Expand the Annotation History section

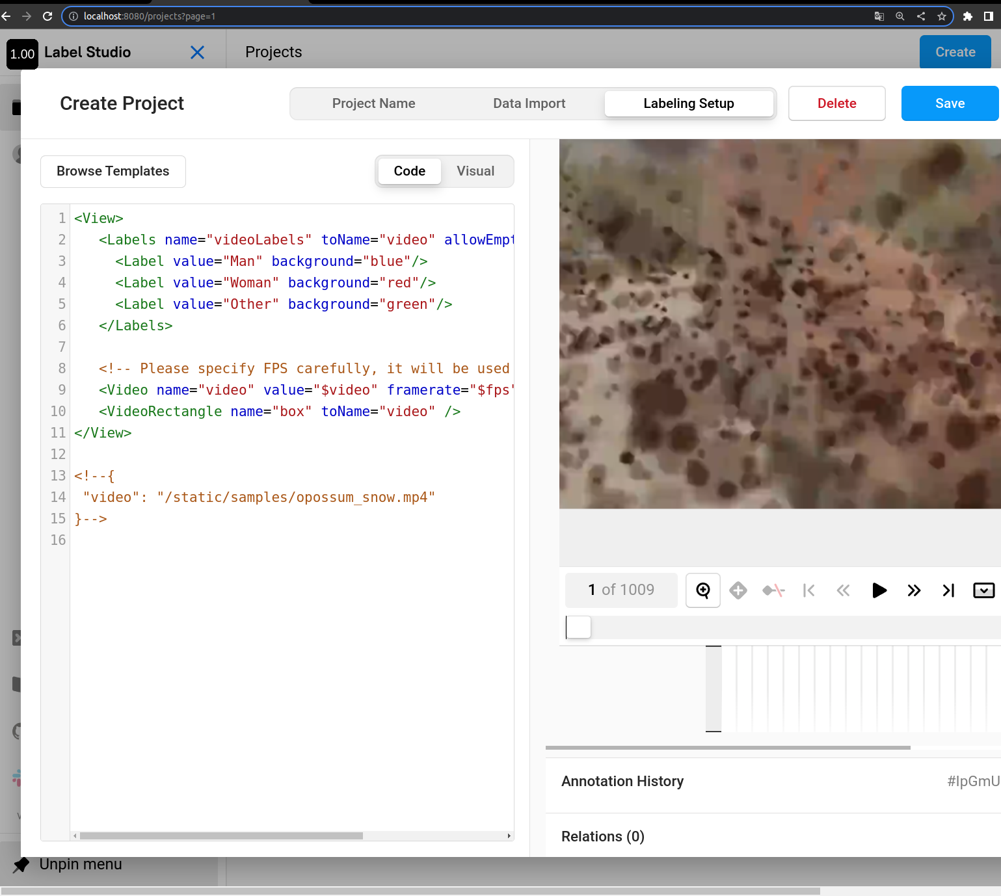[x=622, y=781]
